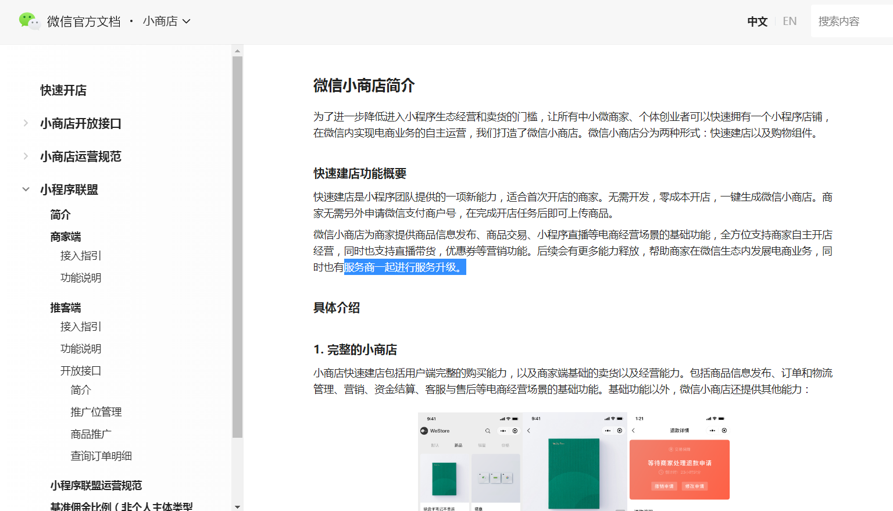Screen dimensions: 893x511
Task: Click highlighted text 服务商一起进行服务升级。
Action: coord(405,267)
